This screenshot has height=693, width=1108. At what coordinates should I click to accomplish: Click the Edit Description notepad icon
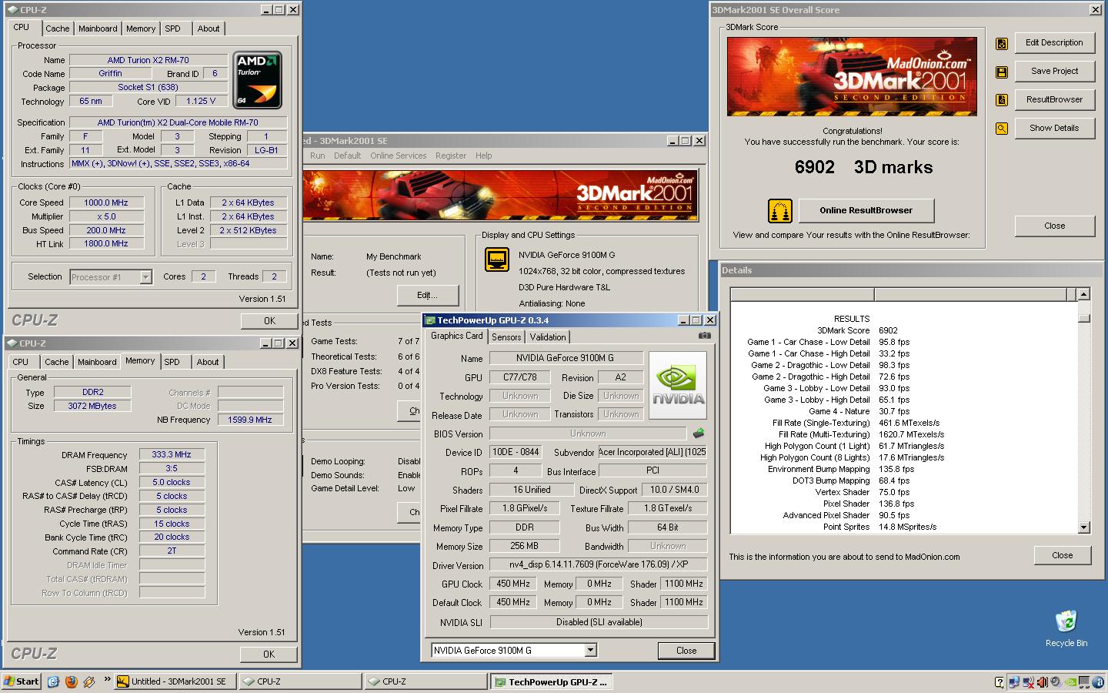(x=1002, y=44)
